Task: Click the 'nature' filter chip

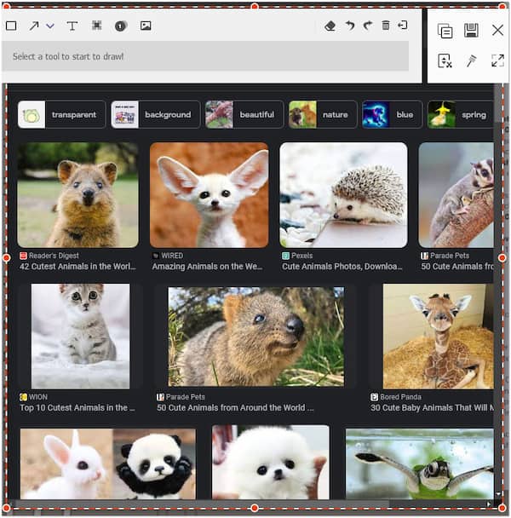Action: coord(323,114)
